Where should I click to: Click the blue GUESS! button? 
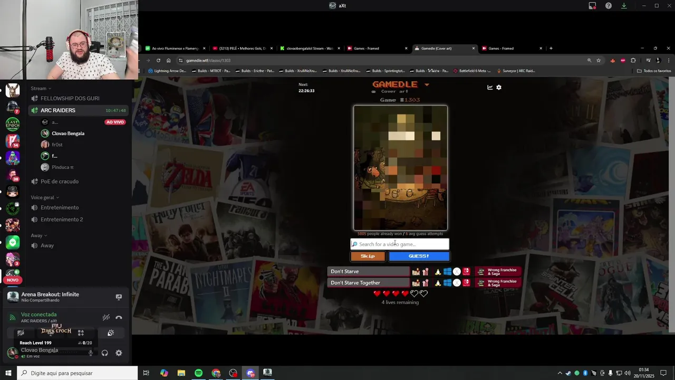(419, 256)
